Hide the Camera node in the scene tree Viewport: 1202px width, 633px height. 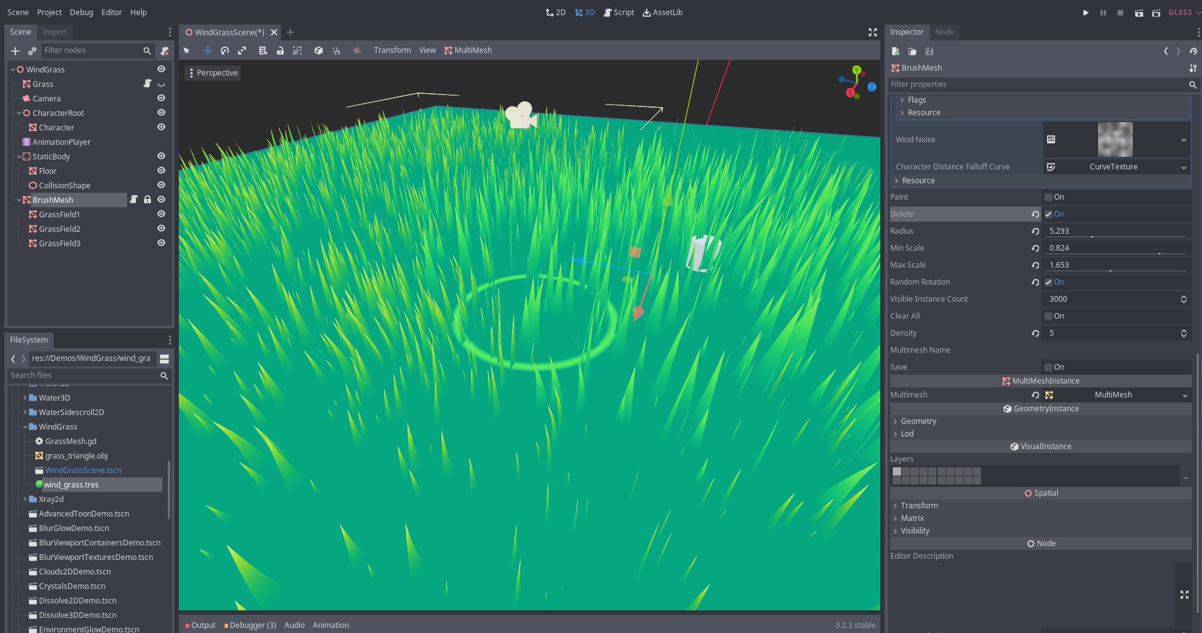pyautogui.click(x=161, y=98)
